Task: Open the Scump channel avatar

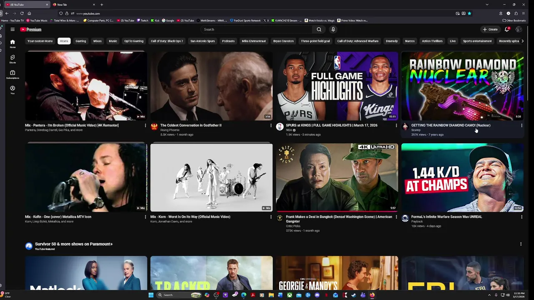Action: (x=405, y=127)
